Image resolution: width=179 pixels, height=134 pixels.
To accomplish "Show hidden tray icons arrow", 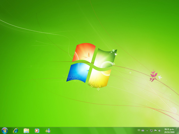I will point(147,131).
